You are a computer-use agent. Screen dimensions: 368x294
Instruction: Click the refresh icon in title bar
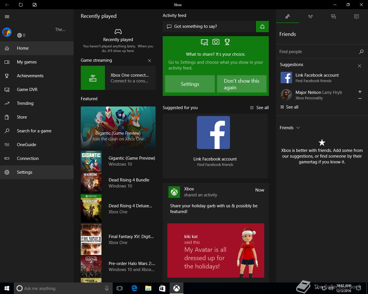tap(21, 5)
